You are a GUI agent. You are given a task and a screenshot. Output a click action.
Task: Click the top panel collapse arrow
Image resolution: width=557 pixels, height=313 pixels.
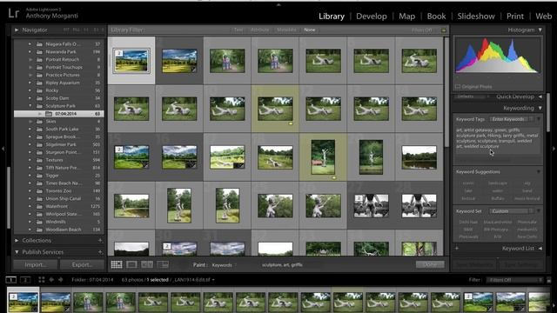pos(278,4)
